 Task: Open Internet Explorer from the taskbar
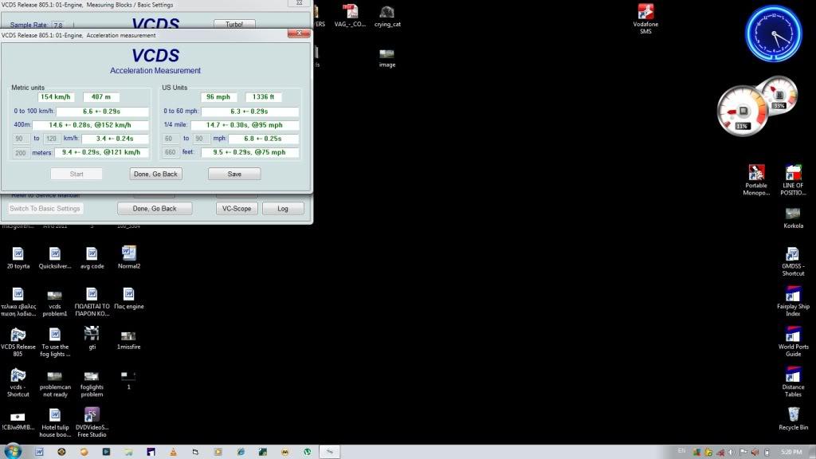241,452
